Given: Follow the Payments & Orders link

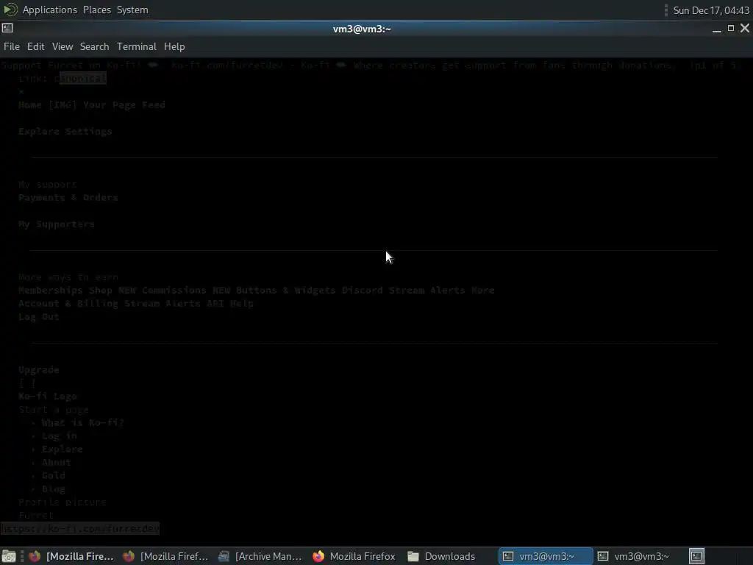Looking at the screenshot, I should coord(68,197).
